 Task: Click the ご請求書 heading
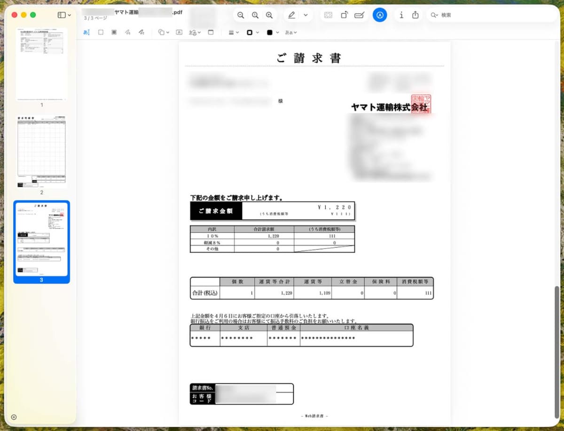[309, 58]
